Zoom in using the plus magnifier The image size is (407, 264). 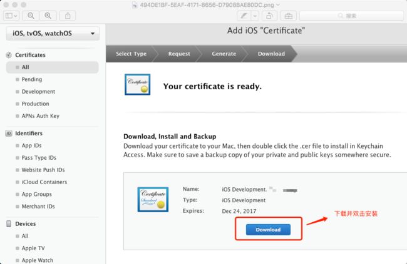pyautogui.click(x=48, y=16)
